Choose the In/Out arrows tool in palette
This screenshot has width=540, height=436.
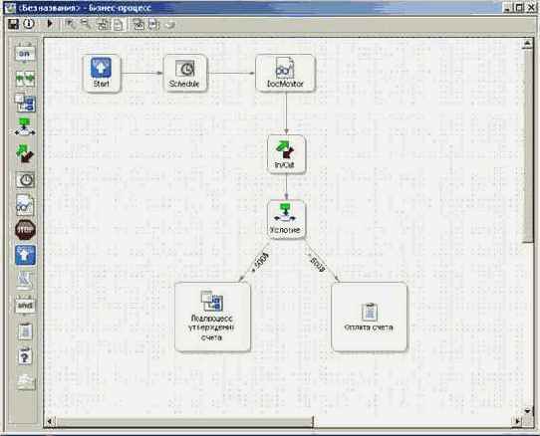point(26,153)
